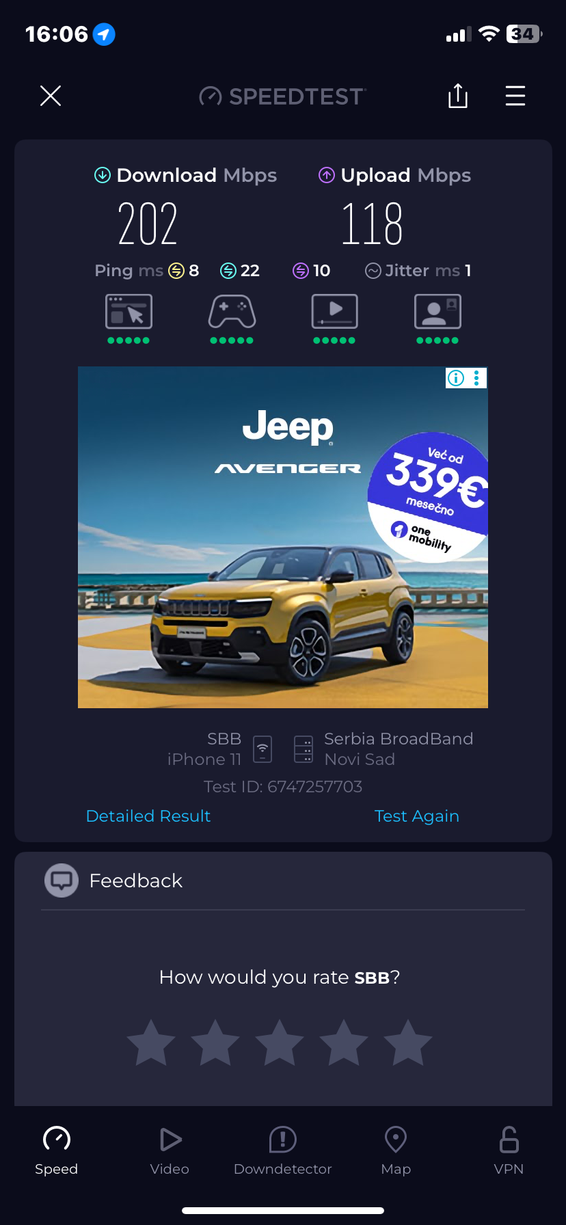566x1225 pixels.
Task: Tap the Serbia BroadBand server icon
Action: [303, 749]
